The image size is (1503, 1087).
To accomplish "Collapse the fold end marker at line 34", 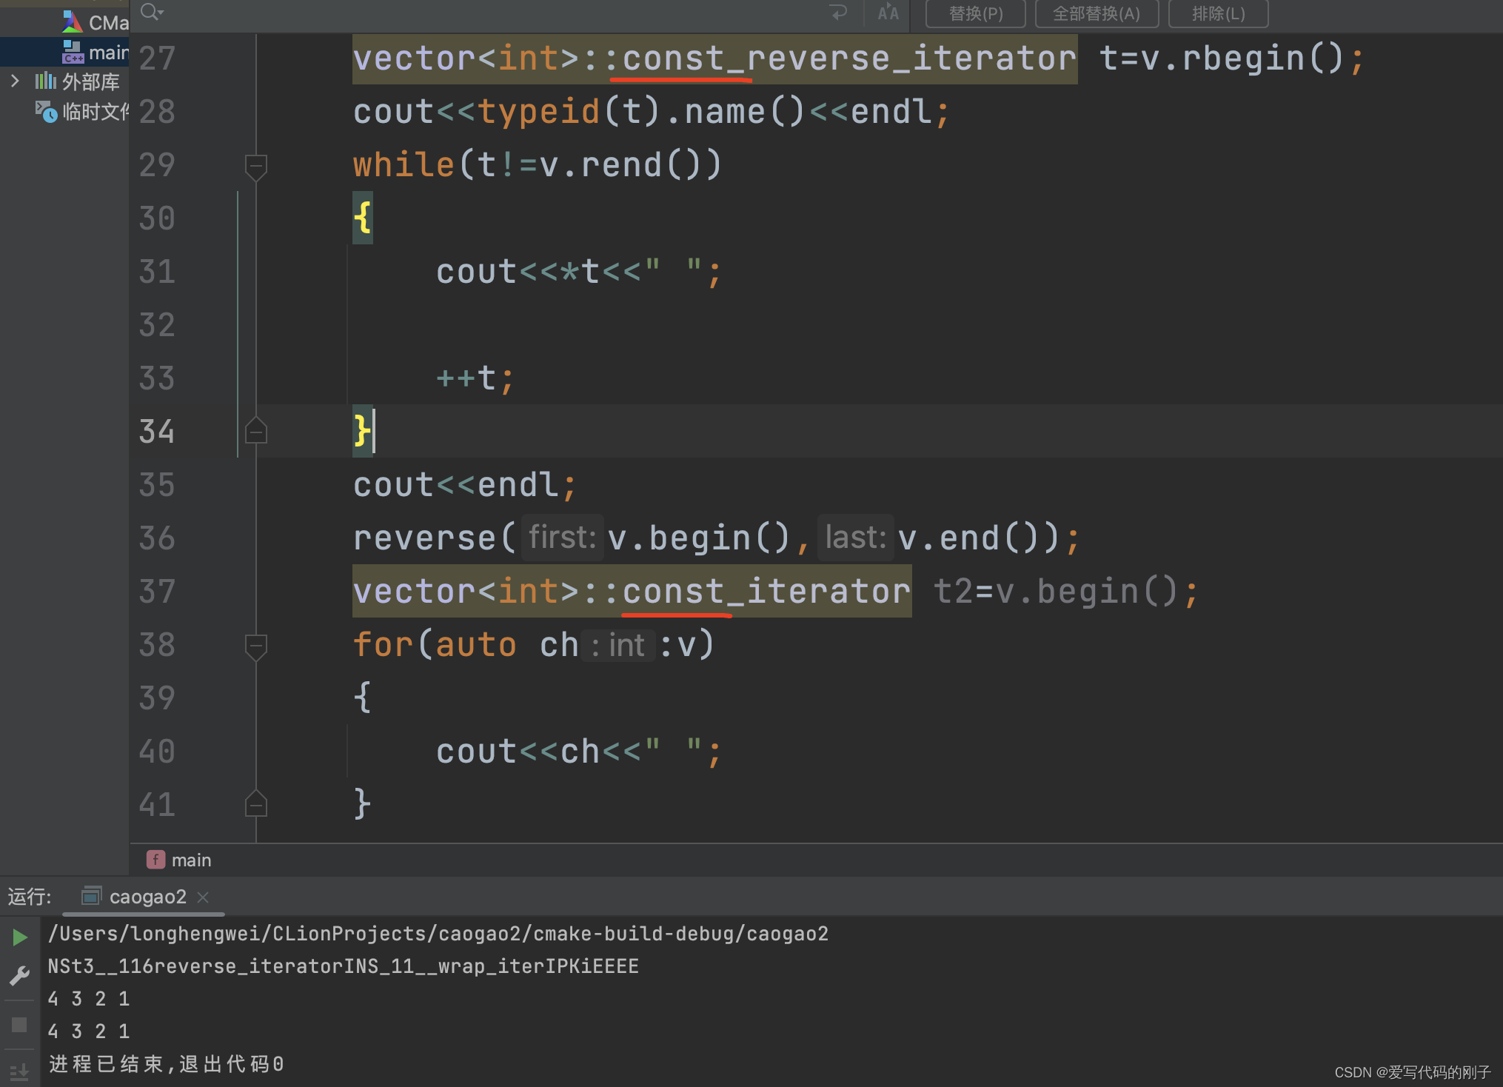I will [255, 431].
